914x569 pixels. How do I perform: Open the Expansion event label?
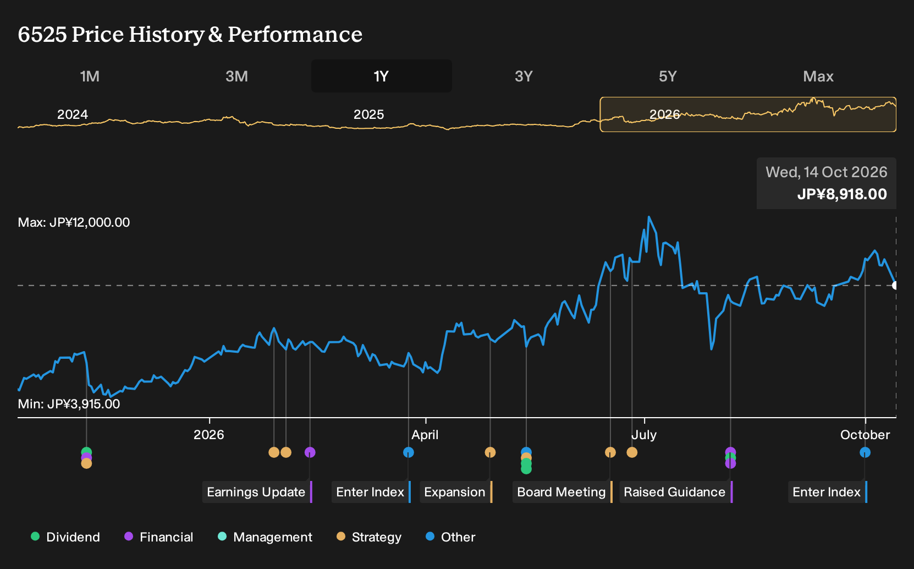(456, 492)
